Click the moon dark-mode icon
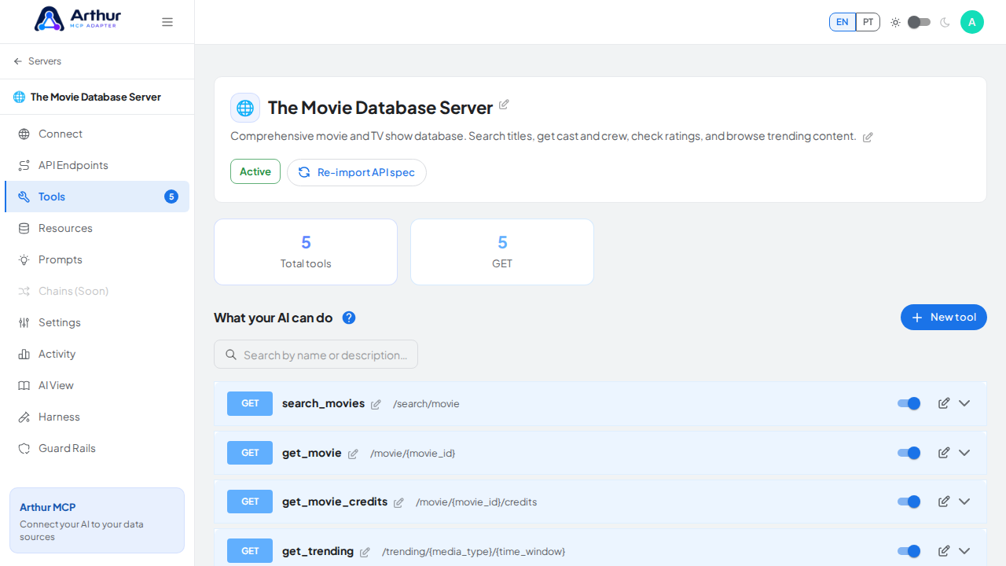The image size is (1006, 566). tap(945, 22)
